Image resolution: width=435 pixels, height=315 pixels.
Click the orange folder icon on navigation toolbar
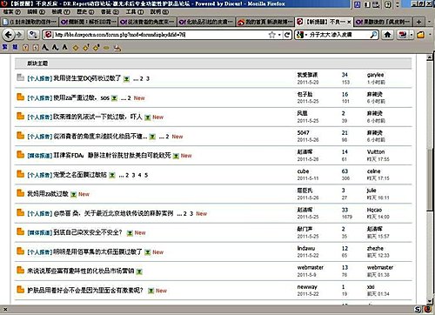coord(420,35)
